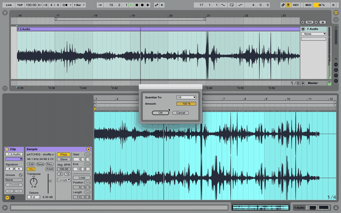Open the Quantize To 1/8 dropdown

coord(186,97)
